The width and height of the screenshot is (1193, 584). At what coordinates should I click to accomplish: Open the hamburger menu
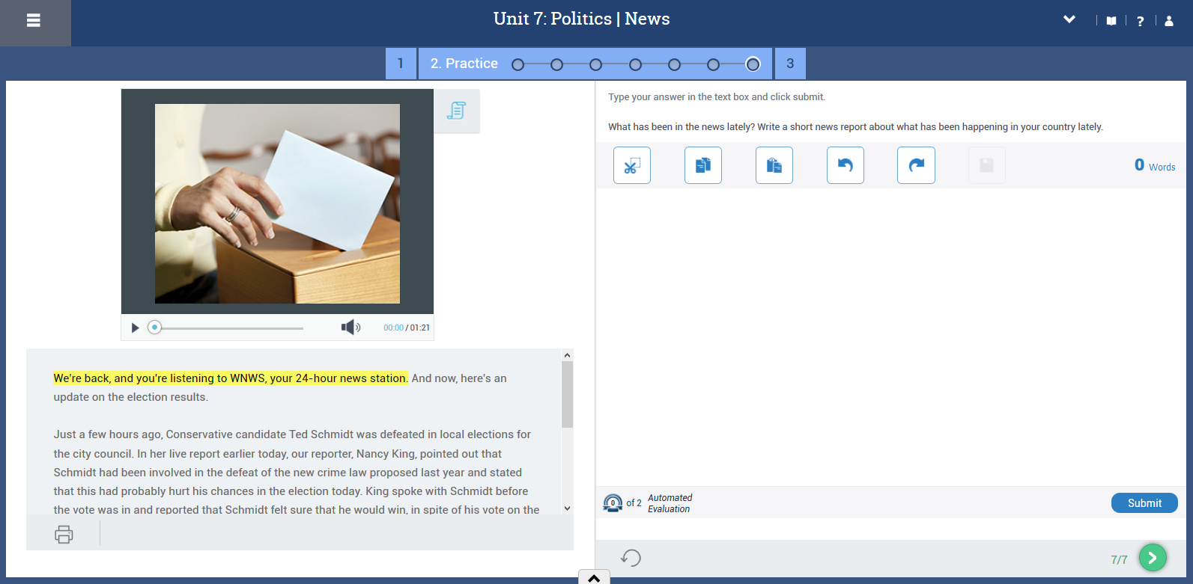(x=34, y=21)
